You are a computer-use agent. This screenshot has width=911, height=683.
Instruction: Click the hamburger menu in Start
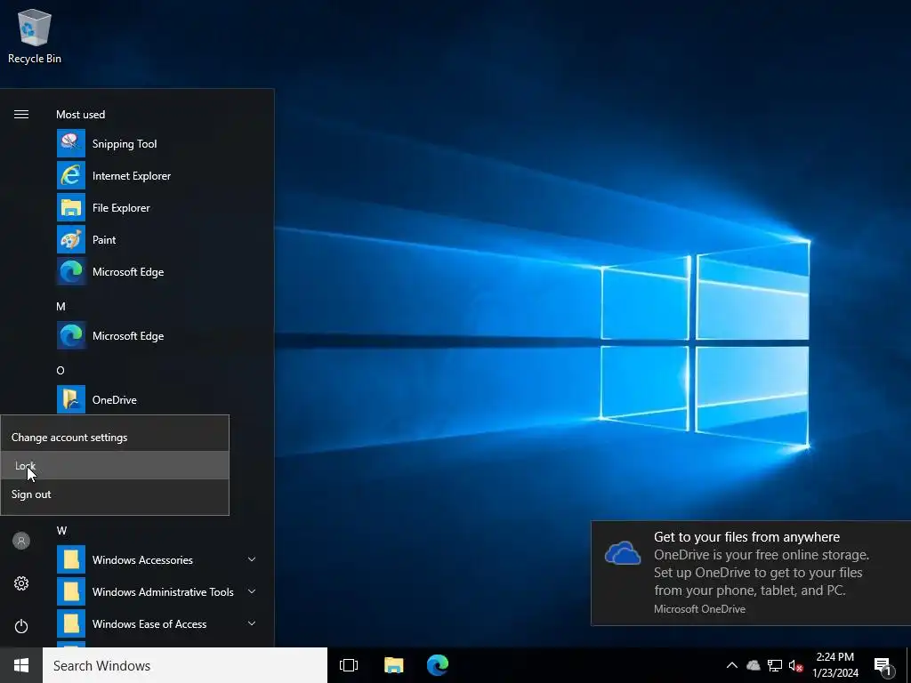pyautogui.click(x=21, y=115)
